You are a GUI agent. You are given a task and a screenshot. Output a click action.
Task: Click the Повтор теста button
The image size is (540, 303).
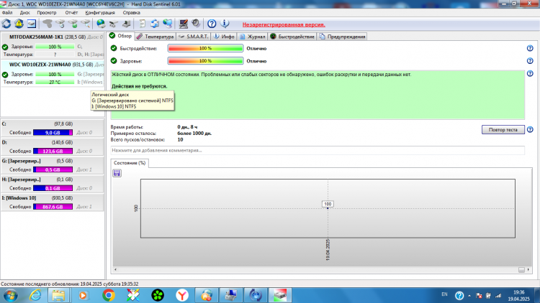click(x=503, y=129)
